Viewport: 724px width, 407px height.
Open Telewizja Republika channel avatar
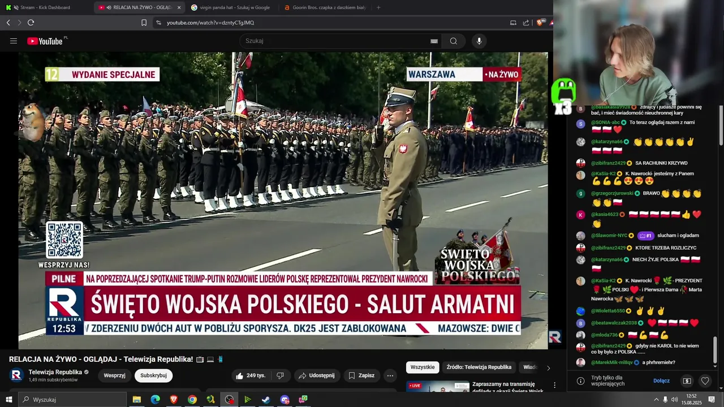click(x=17, y=375)
